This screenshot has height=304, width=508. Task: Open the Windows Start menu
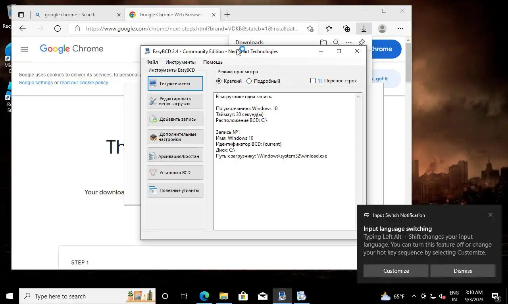(x=10, y=296)
